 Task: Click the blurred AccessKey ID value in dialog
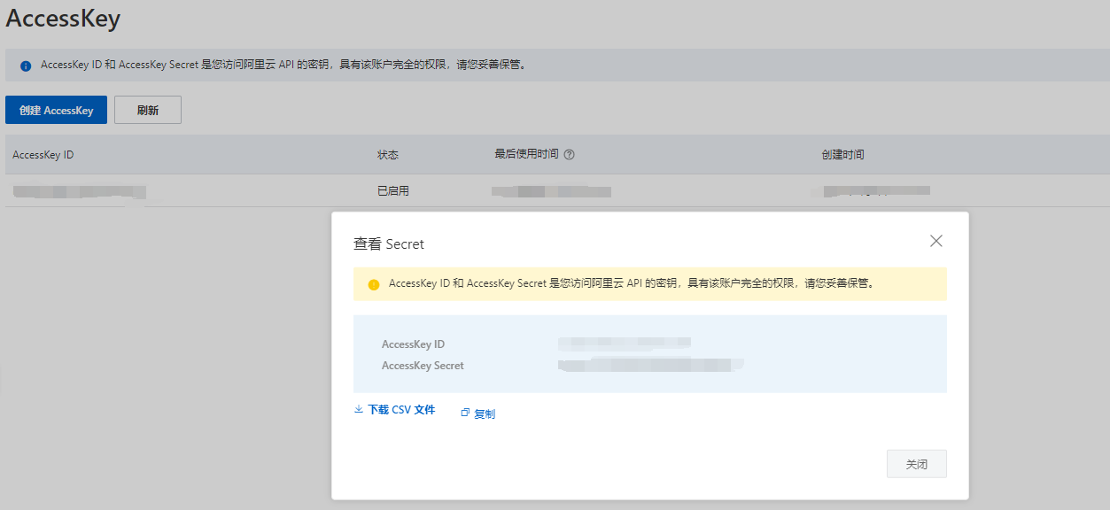click(x=625, y=343)
